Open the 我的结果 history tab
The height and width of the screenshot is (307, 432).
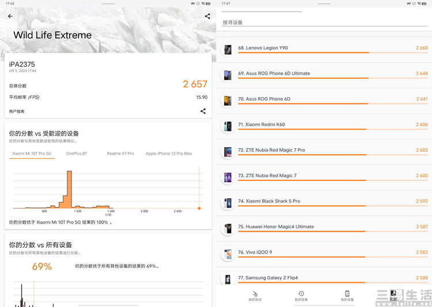[301, 296]
